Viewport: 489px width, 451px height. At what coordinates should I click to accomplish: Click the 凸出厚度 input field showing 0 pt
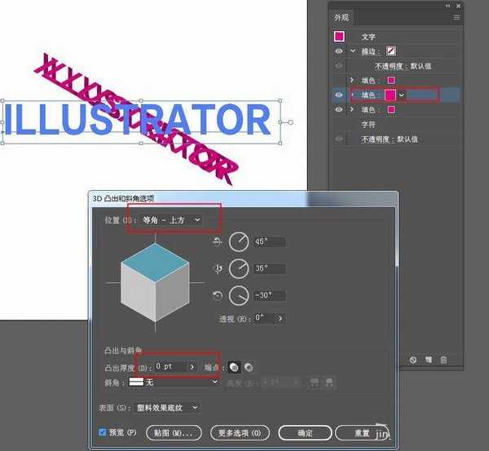[x=171, y=367]
